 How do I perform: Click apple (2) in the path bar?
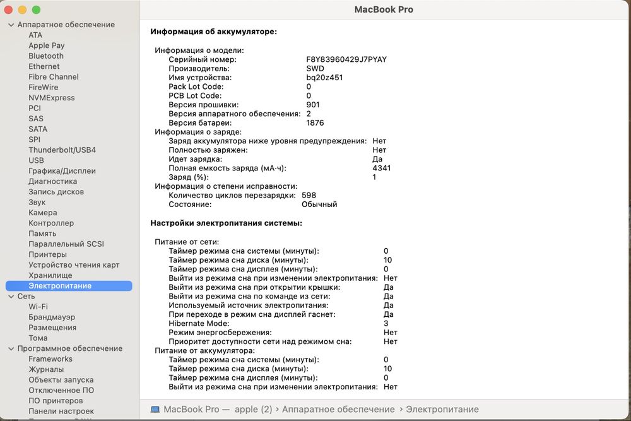[253, 410]
